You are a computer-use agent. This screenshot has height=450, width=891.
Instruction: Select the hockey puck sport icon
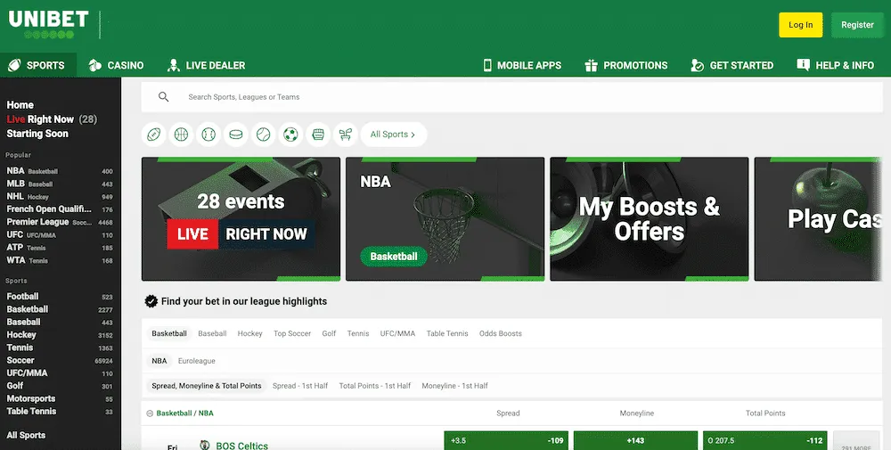pyautogui.click(x=236, y=135)
